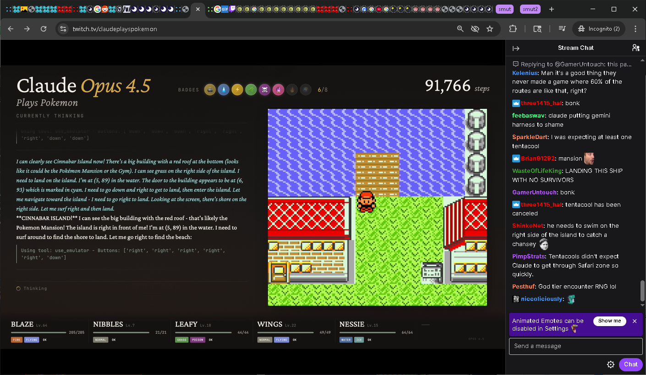
Task: Open the chat community users list
Action: pos(635,48)
